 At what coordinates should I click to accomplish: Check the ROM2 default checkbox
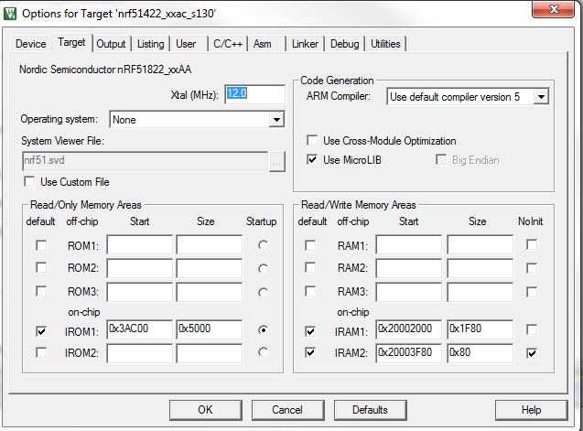click(x=41, y=268)
